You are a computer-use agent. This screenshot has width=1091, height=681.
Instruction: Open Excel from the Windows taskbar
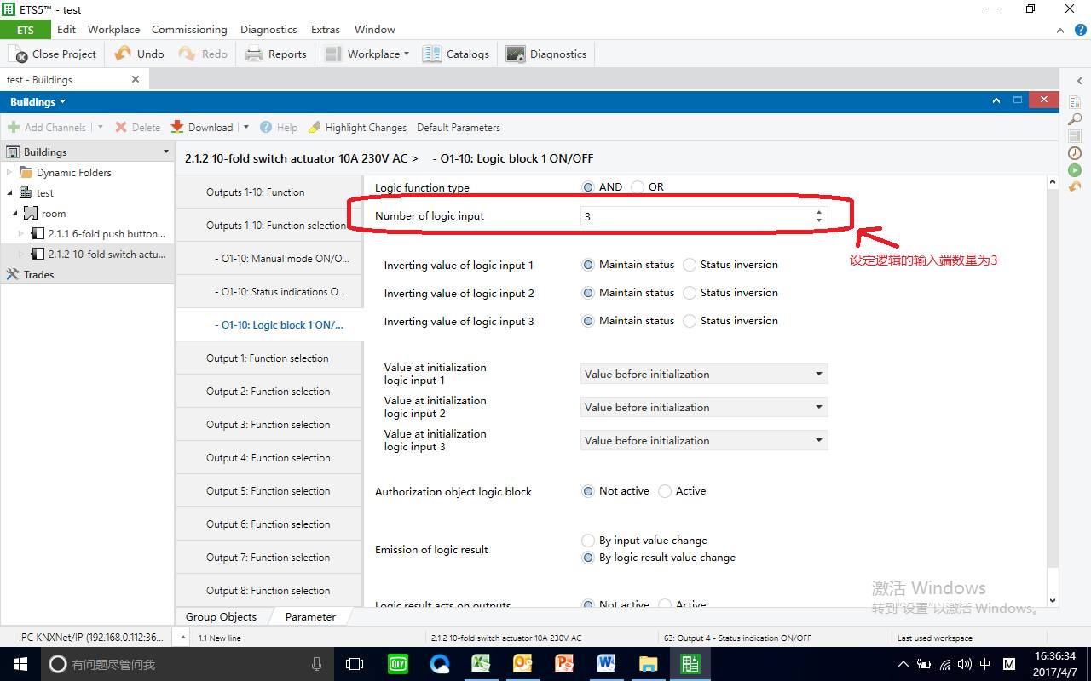481,664
